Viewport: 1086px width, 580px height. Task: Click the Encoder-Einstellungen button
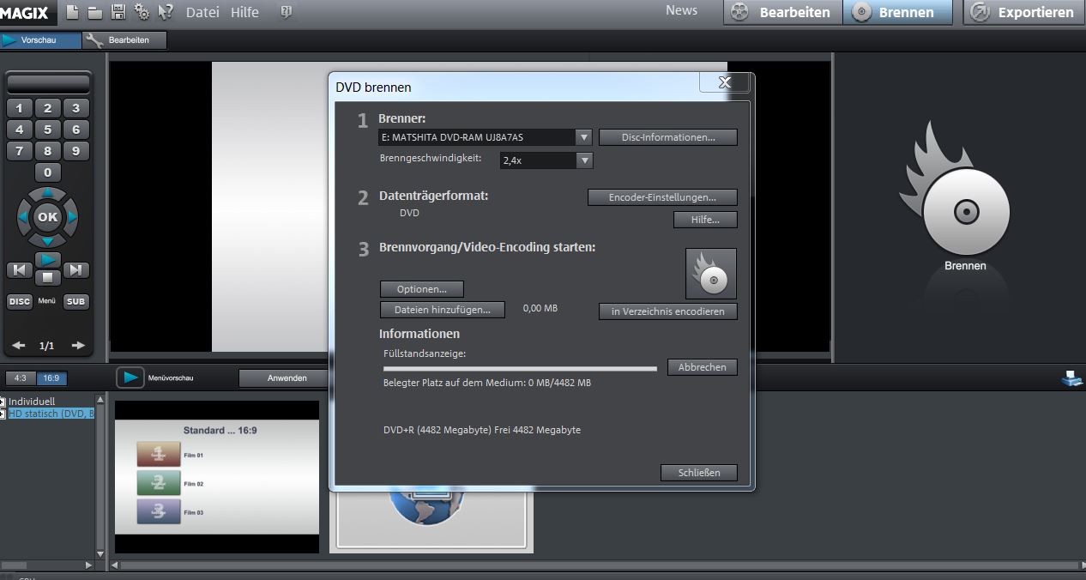click(661, 197)
